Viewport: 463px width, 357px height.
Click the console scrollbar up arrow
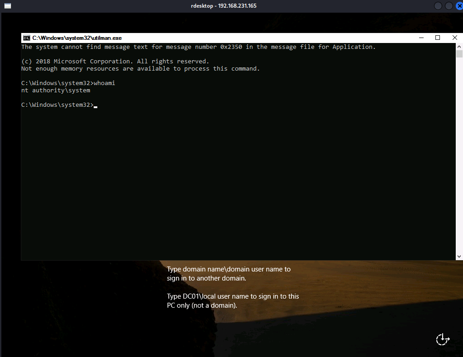(459, 47)
